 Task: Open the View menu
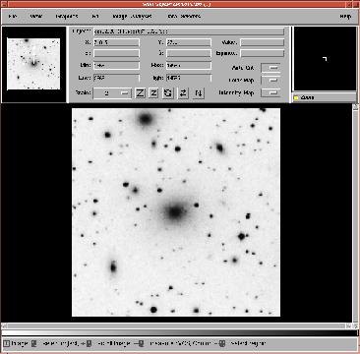click(x=35, y=16)
